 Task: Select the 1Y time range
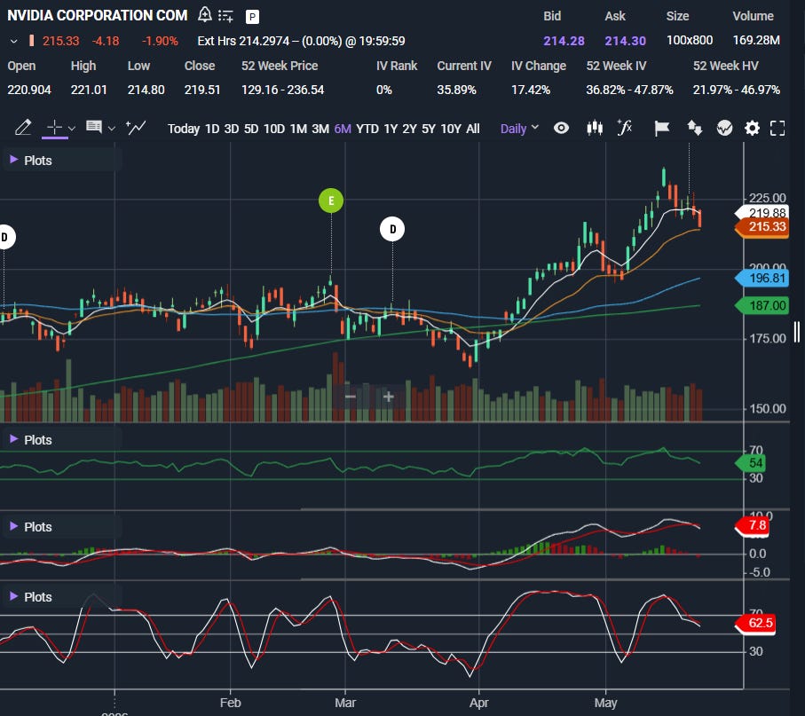pyautogui.click(x=391, y=129)
